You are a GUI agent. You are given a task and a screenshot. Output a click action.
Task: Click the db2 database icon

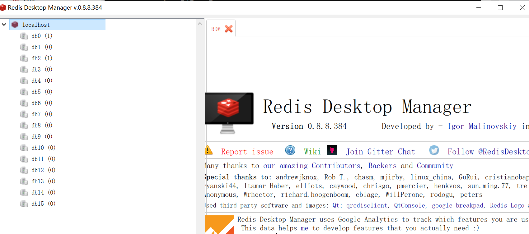point(24,58)
